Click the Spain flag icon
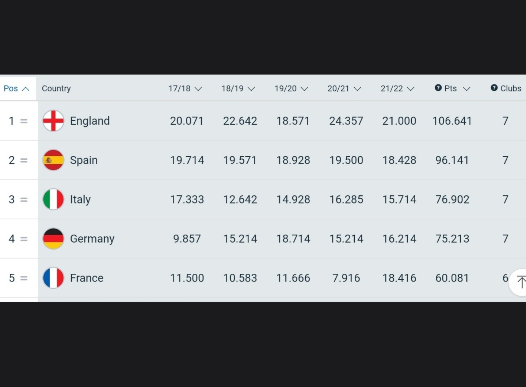 pyautogui.click(x=53, y=160)
